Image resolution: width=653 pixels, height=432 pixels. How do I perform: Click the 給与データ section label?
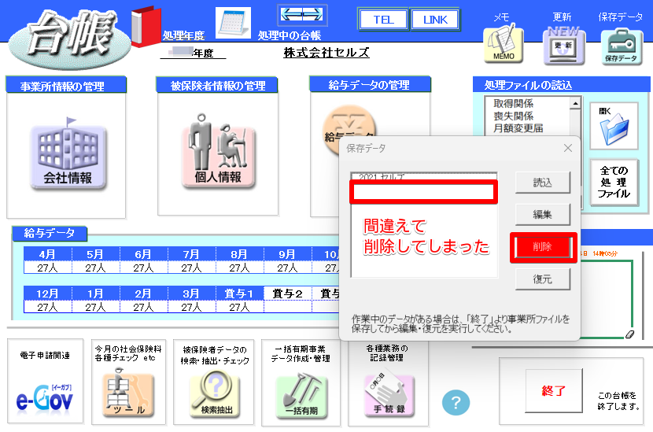(49, 233)
